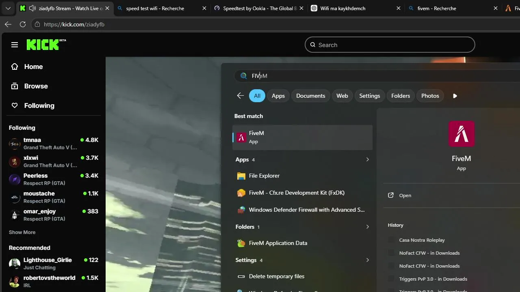Show more search filters arrow
This screenshot has height=292, width=520.
[x=455, y=96]
